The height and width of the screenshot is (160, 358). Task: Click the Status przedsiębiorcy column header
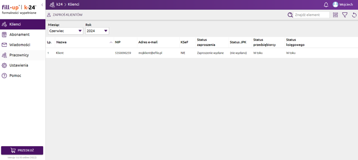(x=268, y=42)
